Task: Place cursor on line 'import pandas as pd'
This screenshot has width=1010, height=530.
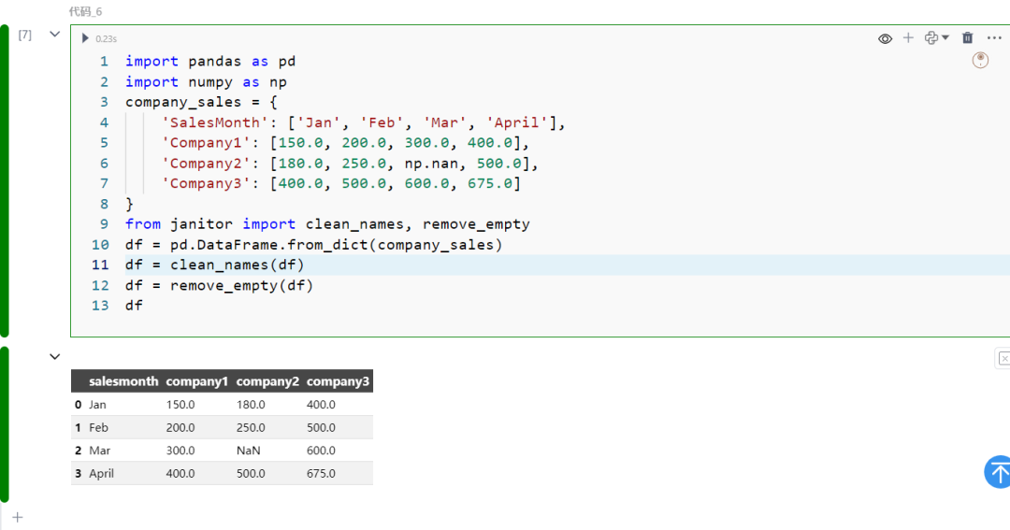Action: (x=210, y=61)
